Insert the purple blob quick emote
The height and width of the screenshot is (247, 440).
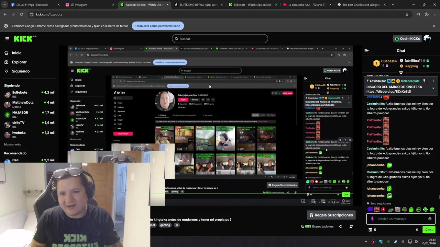pos(370,209)
